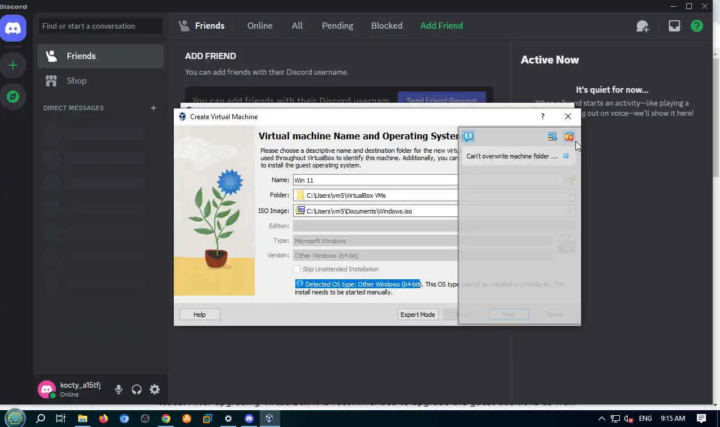Tick Skip Unattended Installation checkbox
720x427 pixels.
(297, 269)
